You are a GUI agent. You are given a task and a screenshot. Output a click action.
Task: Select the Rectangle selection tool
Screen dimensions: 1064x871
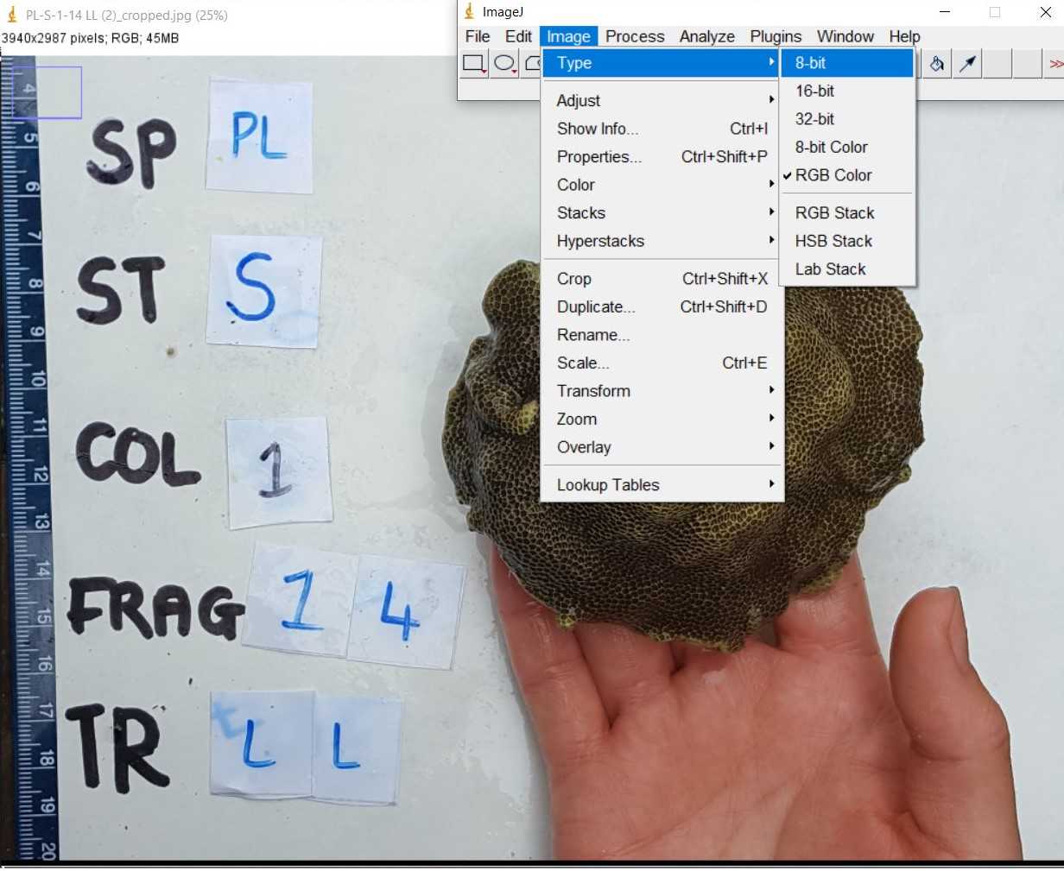pos(473,63)
